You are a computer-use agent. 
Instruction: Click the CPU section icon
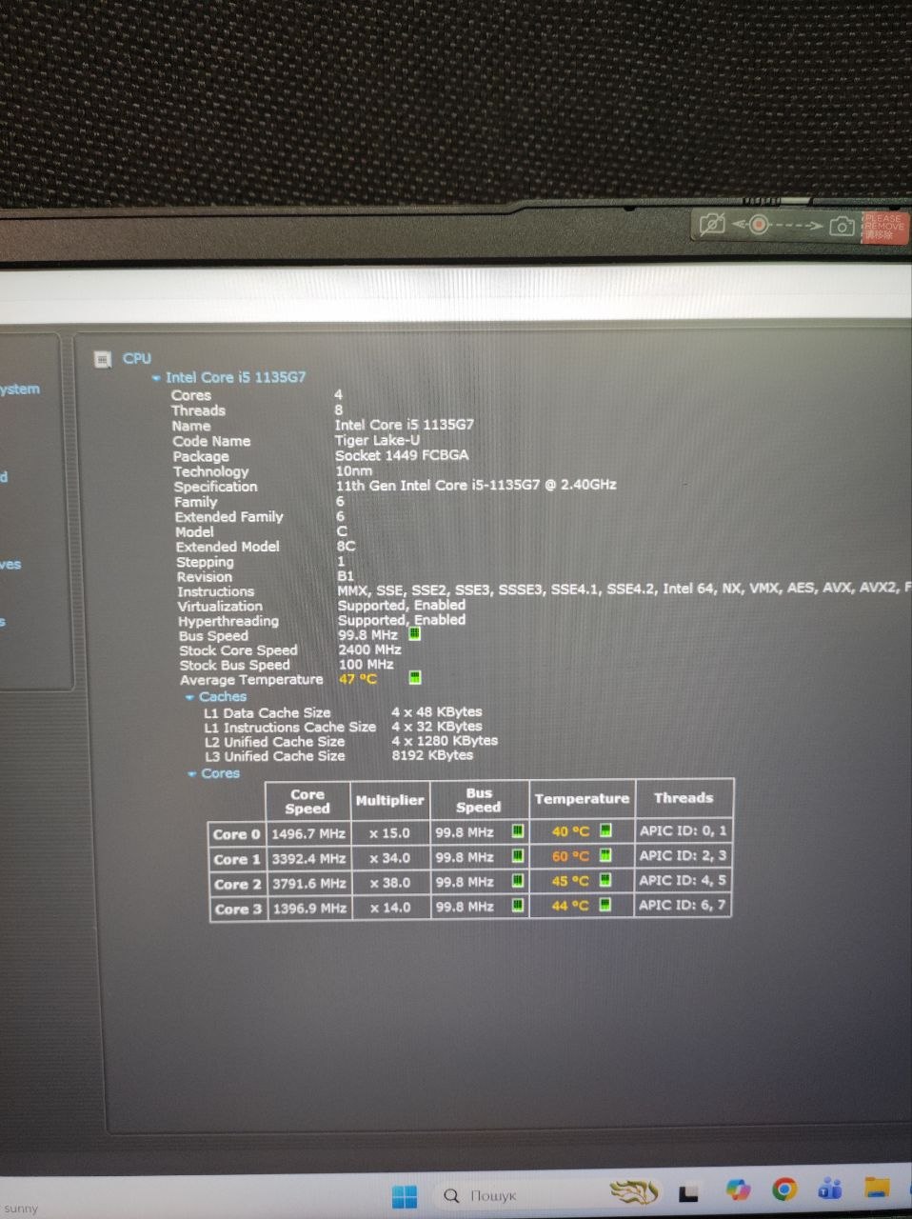coord(103,359)
